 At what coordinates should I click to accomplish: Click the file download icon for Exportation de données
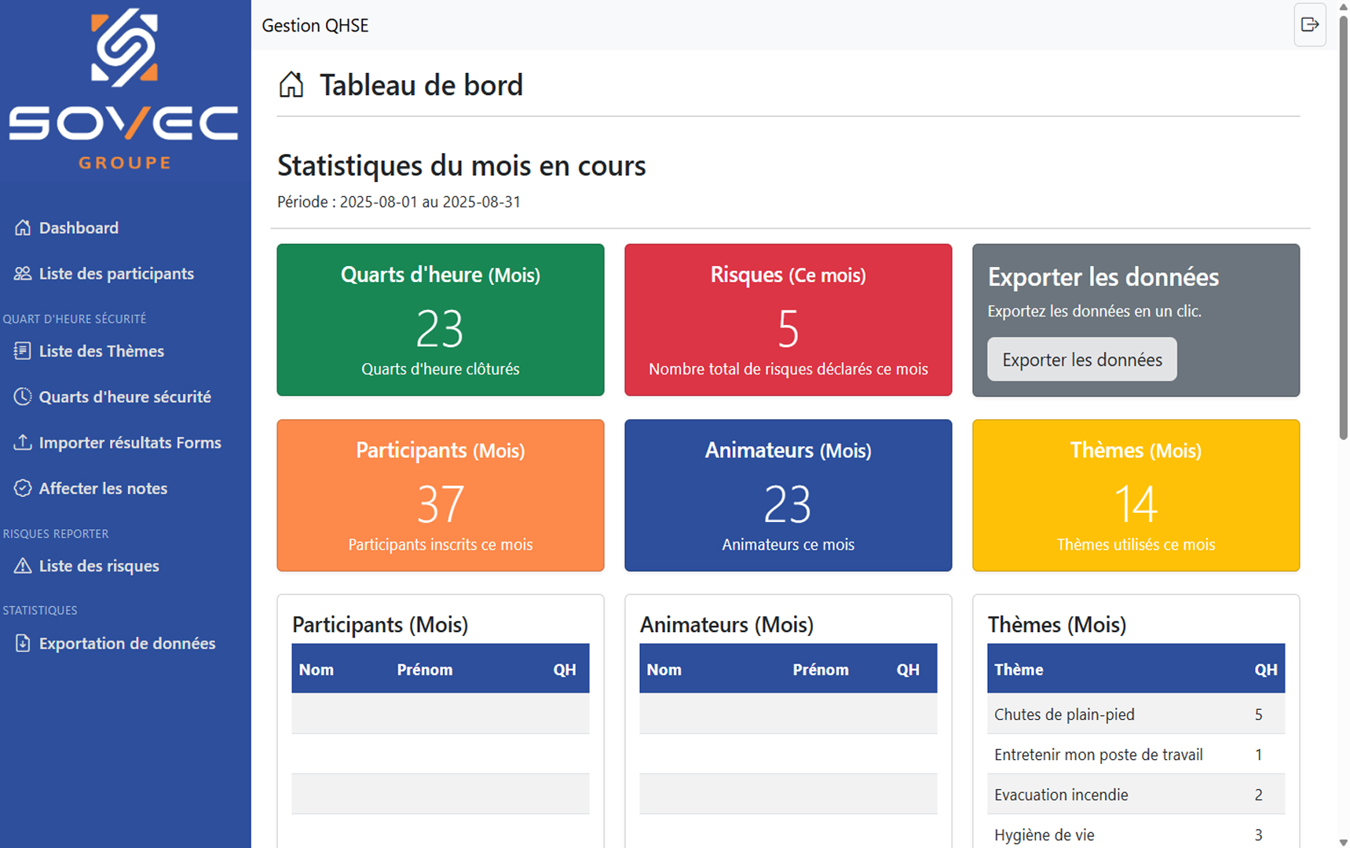[x=23, y=643]
